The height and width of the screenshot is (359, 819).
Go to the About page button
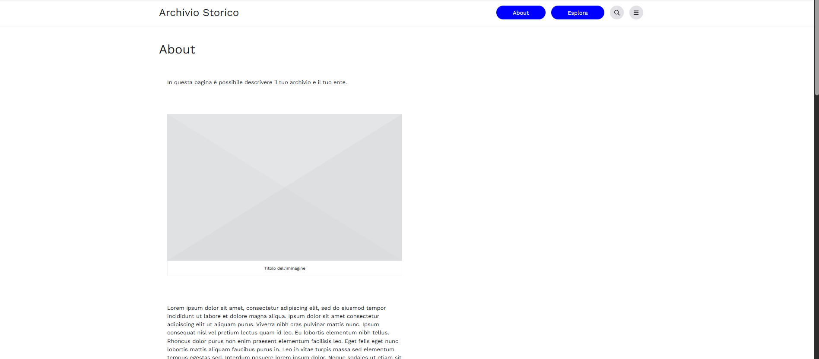tap(521, 13)
